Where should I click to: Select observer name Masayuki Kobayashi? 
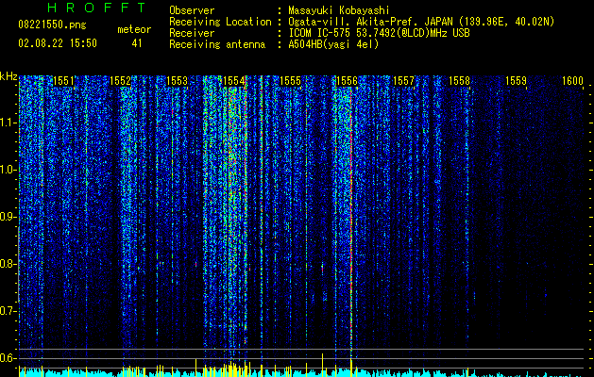click(x=339, y=10)
